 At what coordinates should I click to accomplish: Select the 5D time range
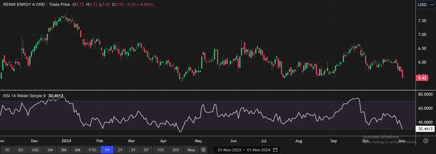pyautogui.click(x=20, y=150)
